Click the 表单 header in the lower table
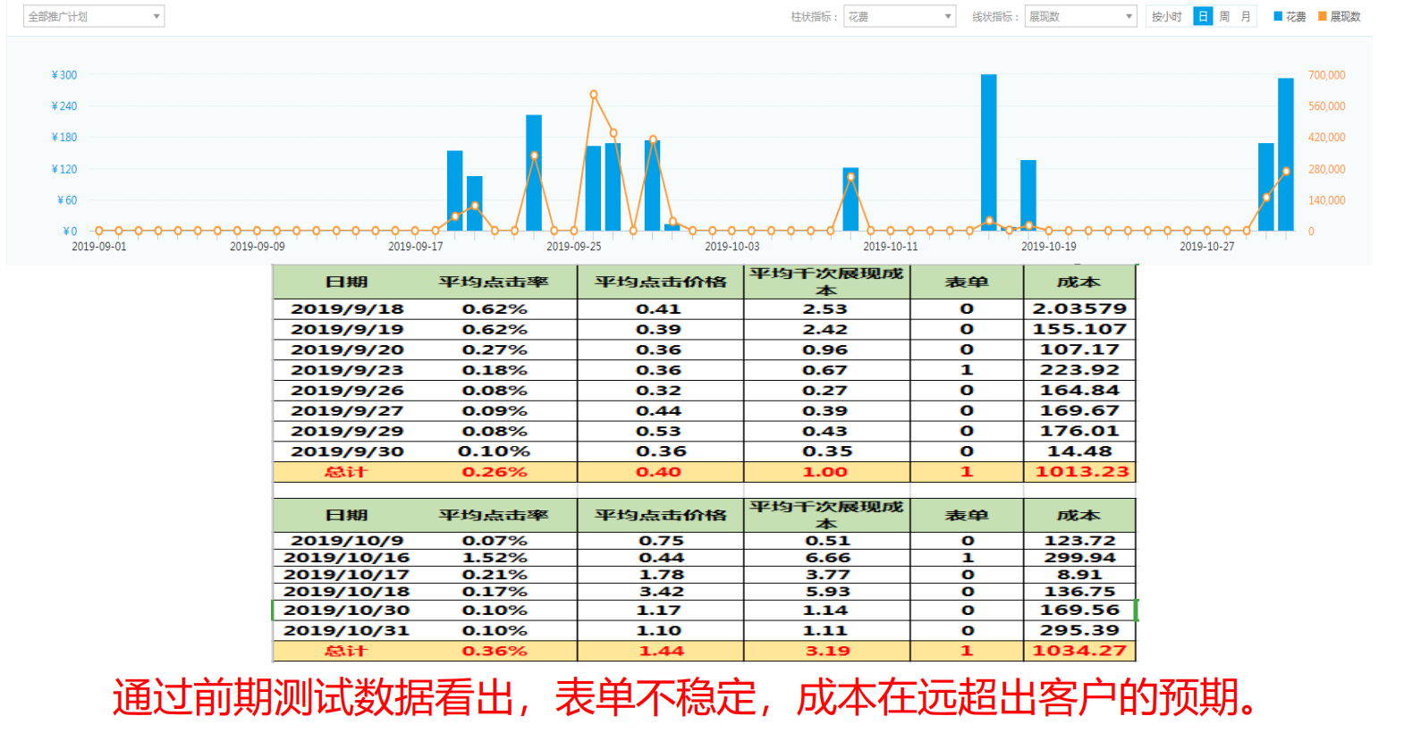This screenshot has width=1421, height=733. [967, 515]
